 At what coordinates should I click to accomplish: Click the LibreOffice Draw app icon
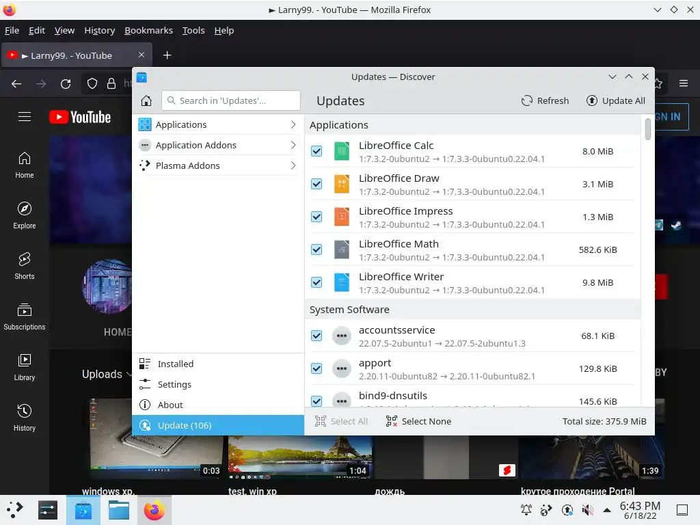click(x=342, y=184)
